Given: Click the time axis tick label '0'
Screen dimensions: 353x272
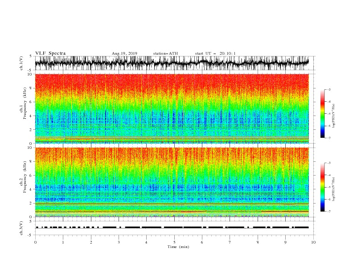Looking at the screenshot, I should [35, 242].
